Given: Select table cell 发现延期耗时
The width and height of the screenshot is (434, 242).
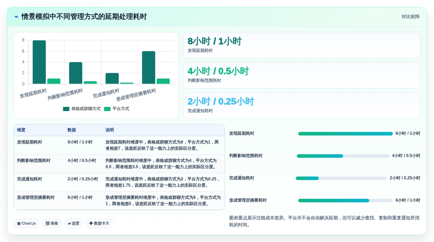Looking at the screenshot, I should pyautogui.click(x=30, y=142).
